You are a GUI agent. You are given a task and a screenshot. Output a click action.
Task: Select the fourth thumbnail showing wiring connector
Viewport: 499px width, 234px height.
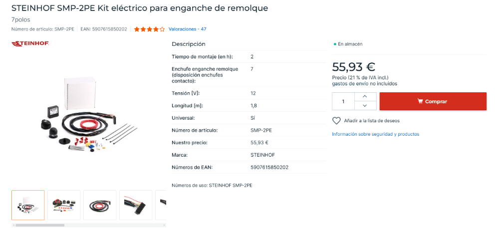136,205
